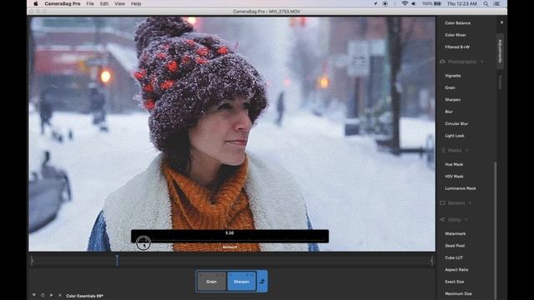Click the volume speaker icon

click(x=414, y=3)
